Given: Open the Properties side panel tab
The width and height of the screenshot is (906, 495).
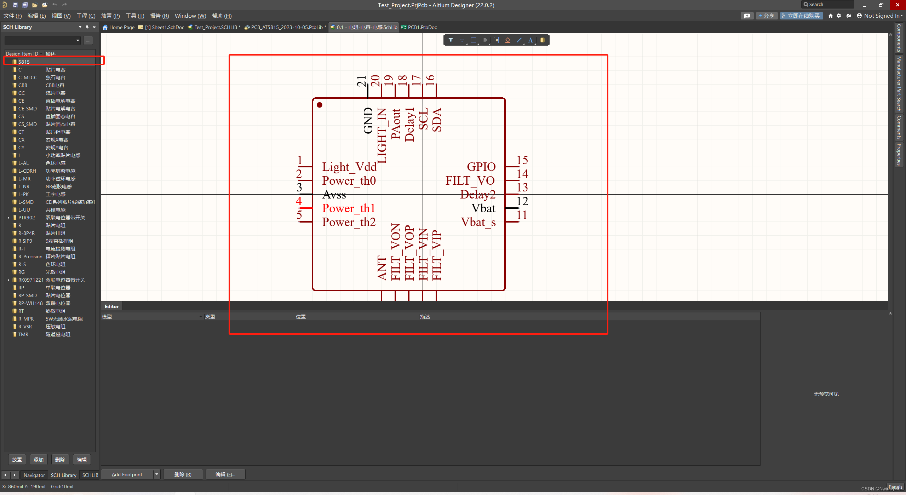Looking at the screenshot, I should tap(899, 155).
